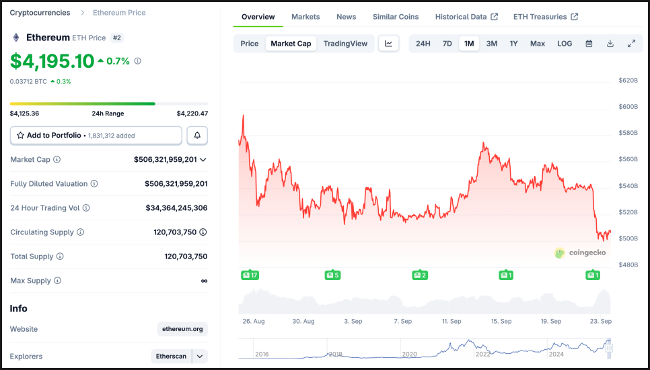Viewport: 650px width, 370px height.
Task: Open the Similar Coins tab
Action: (x=396, y=17)
